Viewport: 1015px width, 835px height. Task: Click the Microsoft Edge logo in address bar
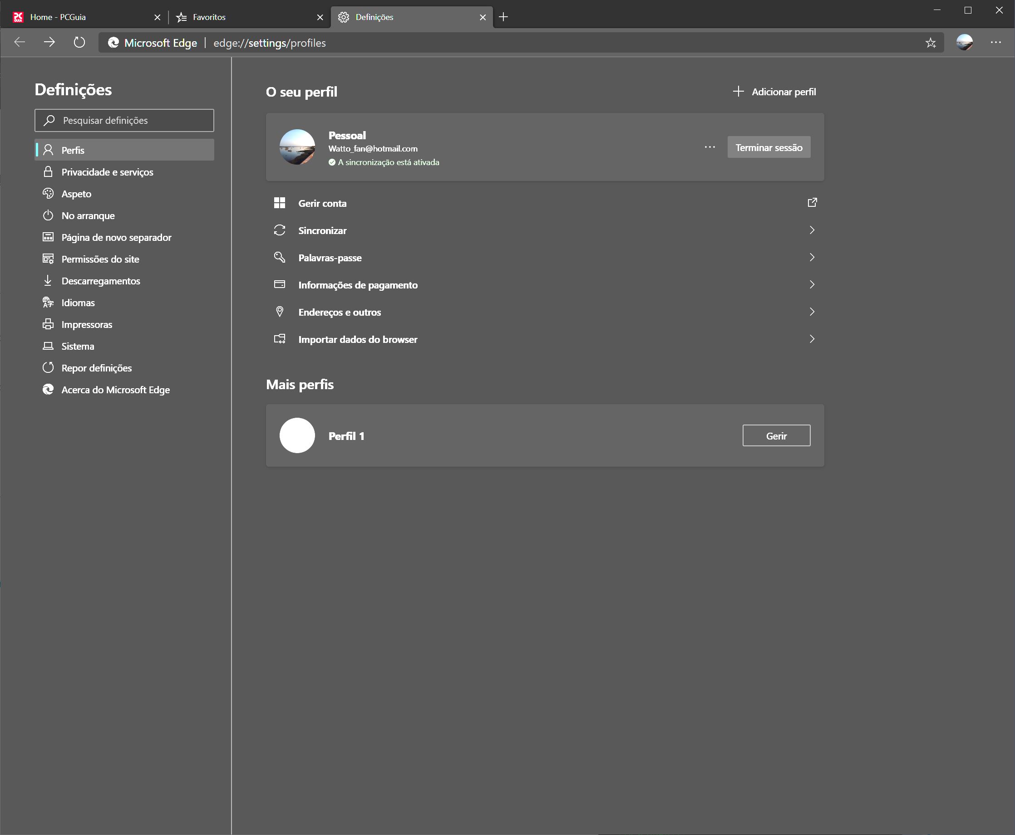(x=113, y=43)
